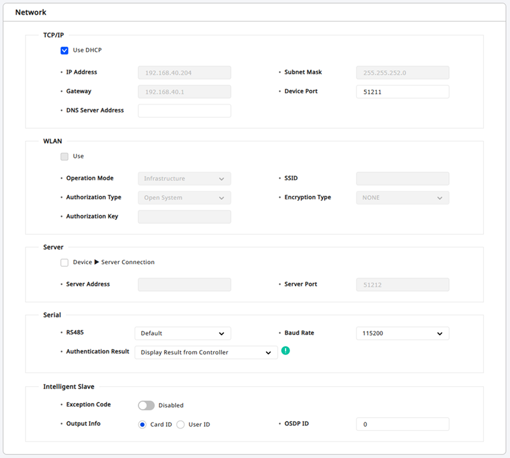This screenshot has height=458, width=510.
Task: Enable the WLAN Use checkbox
Action: click(64, 157)
